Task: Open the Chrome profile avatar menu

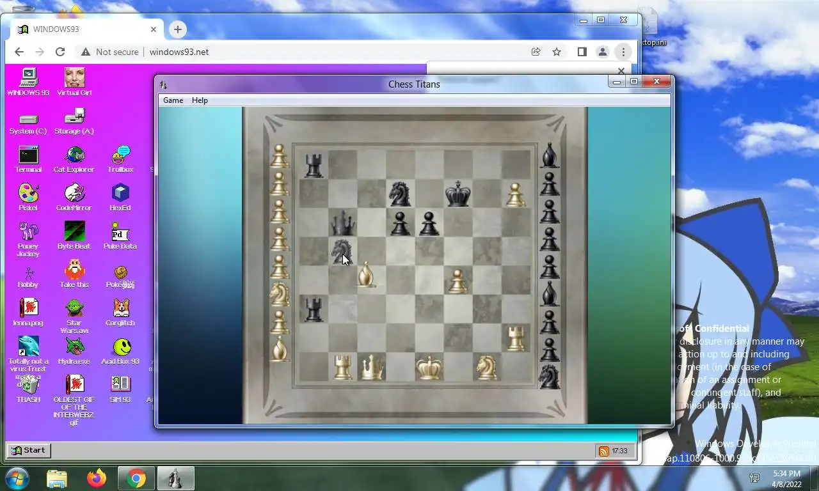Action: tap(602, 52)
